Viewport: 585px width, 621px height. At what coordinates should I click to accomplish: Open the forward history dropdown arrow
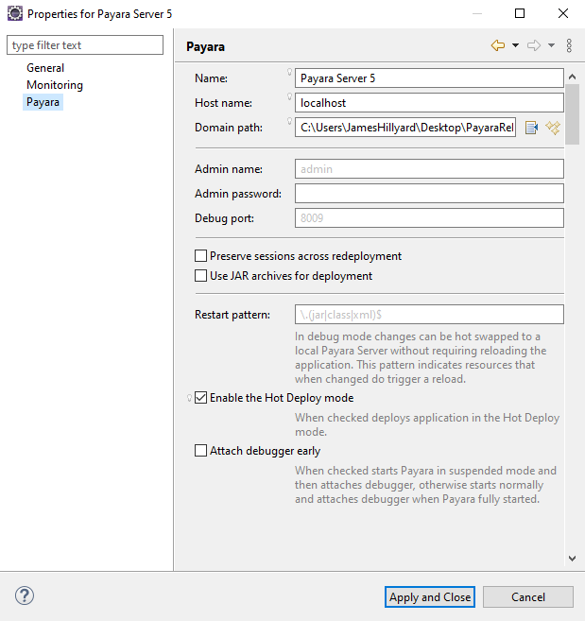point(551,45)
